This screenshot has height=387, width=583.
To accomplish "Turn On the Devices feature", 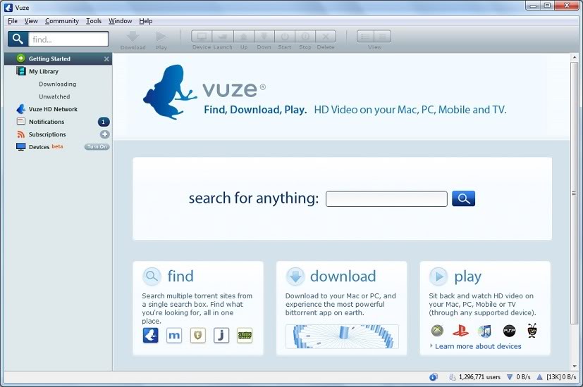I will point(97,147).
